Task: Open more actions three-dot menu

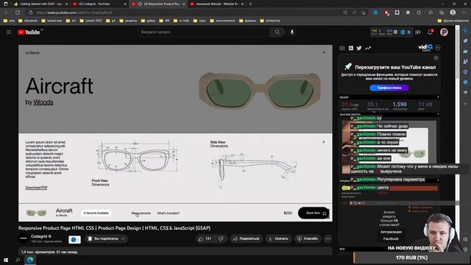Action: tap(327, 239)
